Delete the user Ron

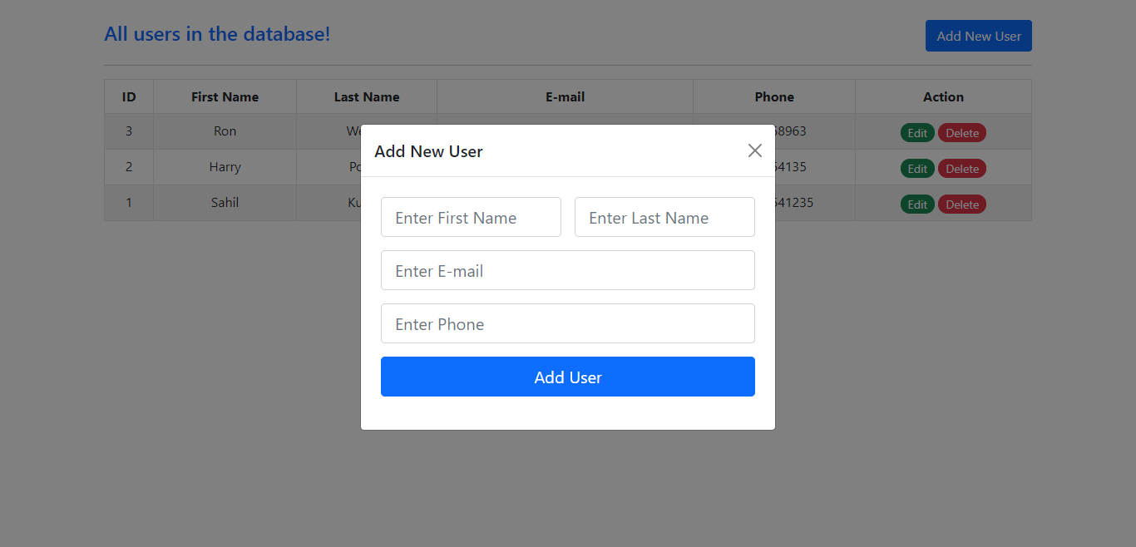coord(962,132)
